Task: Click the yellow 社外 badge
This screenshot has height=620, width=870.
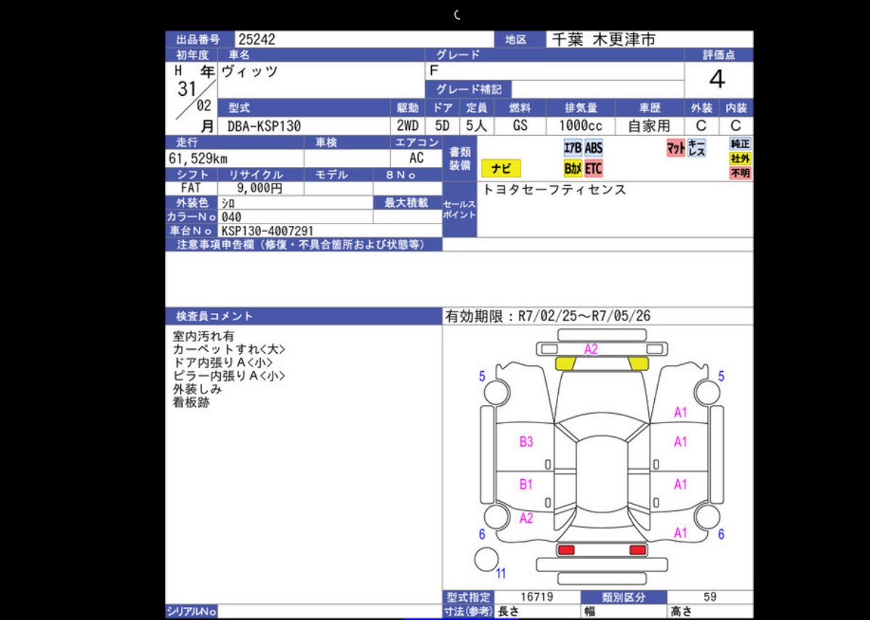Action: [x=741, y=158]
